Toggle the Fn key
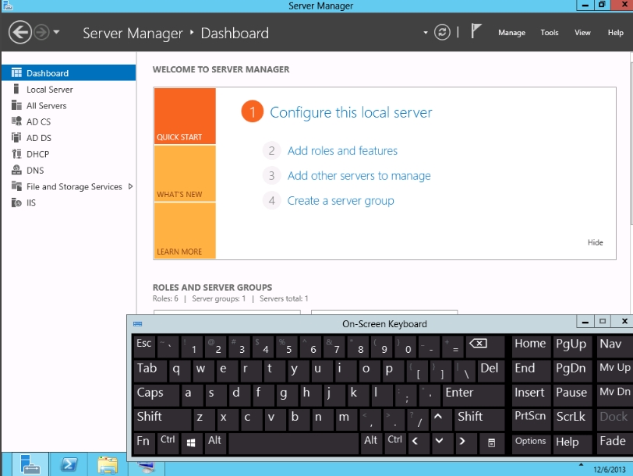The image size is (633, 476). (143, 443)
